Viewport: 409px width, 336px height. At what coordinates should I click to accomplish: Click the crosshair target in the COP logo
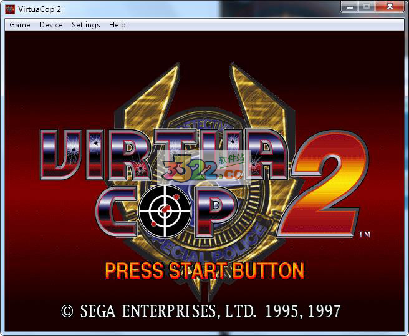[x=165, y=211]
